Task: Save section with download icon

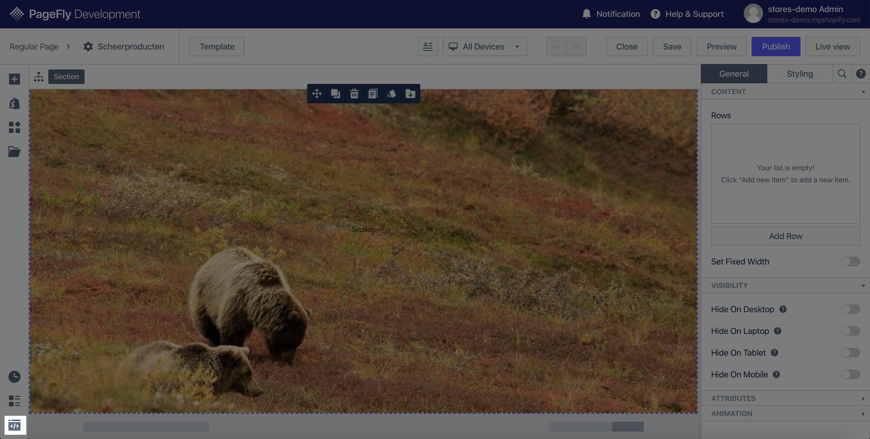Action: [x=410, y=94]
